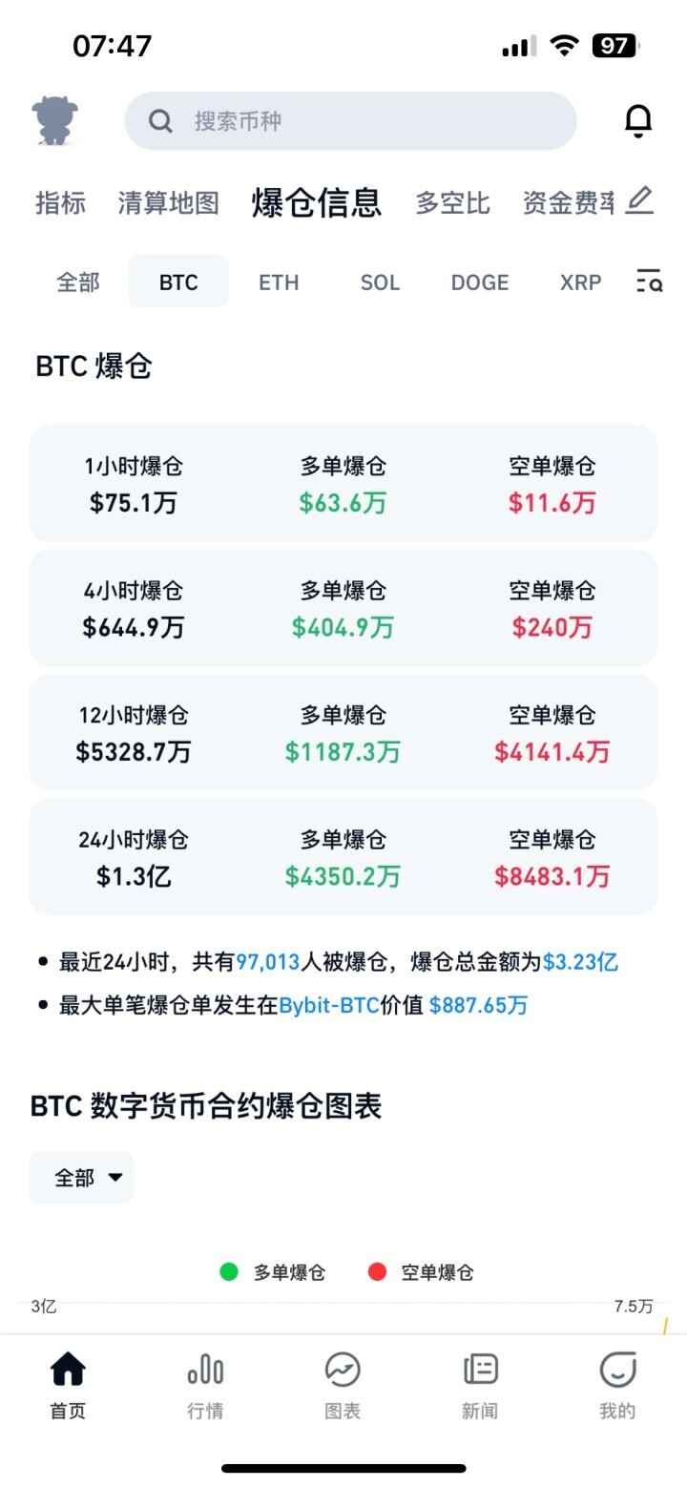The width and height of the screenshot is (687, 1487).
Task: Toggle 多单爆仓 green legend series
Action: click(x=273, y=1272)
